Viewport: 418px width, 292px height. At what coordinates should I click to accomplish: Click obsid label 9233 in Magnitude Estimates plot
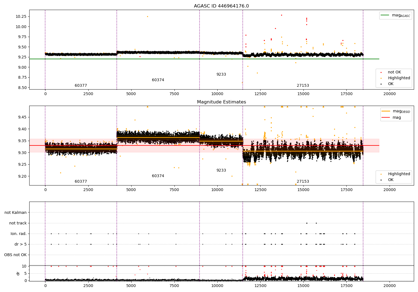tap(221, 170)
